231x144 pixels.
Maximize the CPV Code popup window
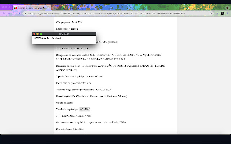click(x=41, y=34)
